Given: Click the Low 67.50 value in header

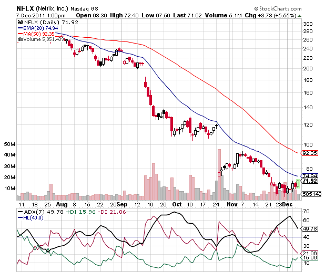Looking at the screenshot, I should pyautogui.click(x=156, y=16).
